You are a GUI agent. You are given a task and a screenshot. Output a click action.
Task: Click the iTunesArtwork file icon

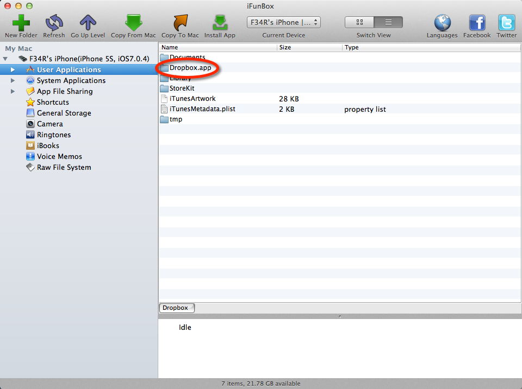pyautogui.click(x=164, y=99)
